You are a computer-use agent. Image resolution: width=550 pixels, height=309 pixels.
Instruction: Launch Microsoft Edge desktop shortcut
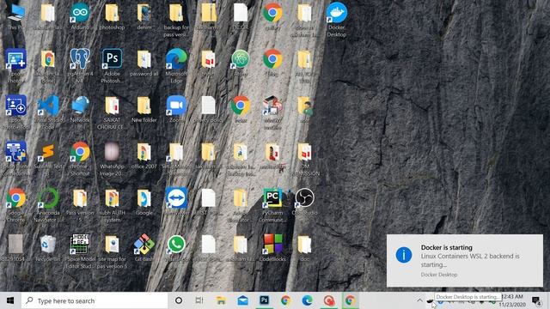[176, 66]
